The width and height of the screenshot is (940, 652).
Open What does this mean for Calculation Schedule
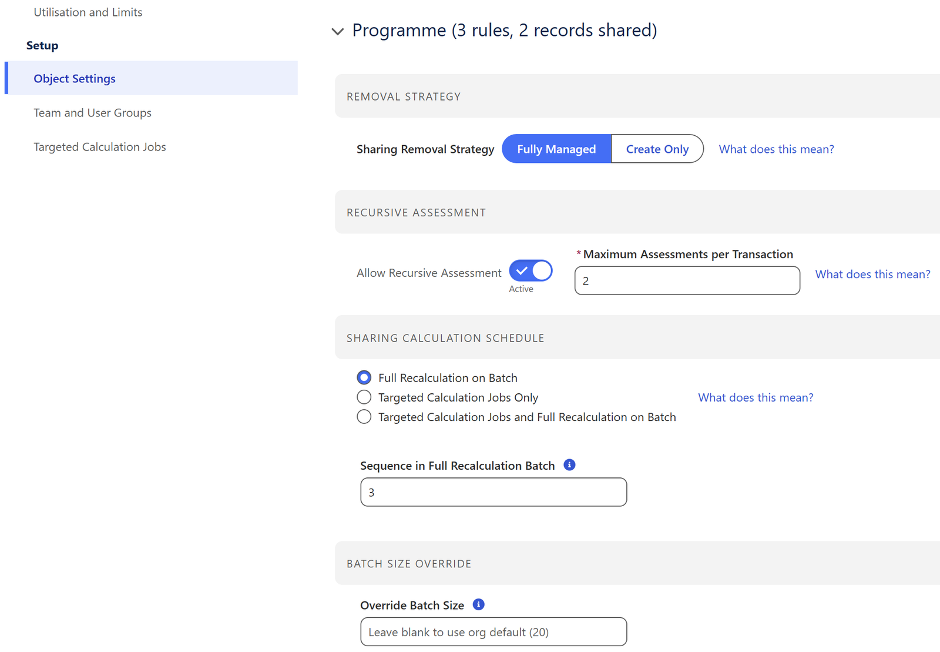[x=756, y=397]
